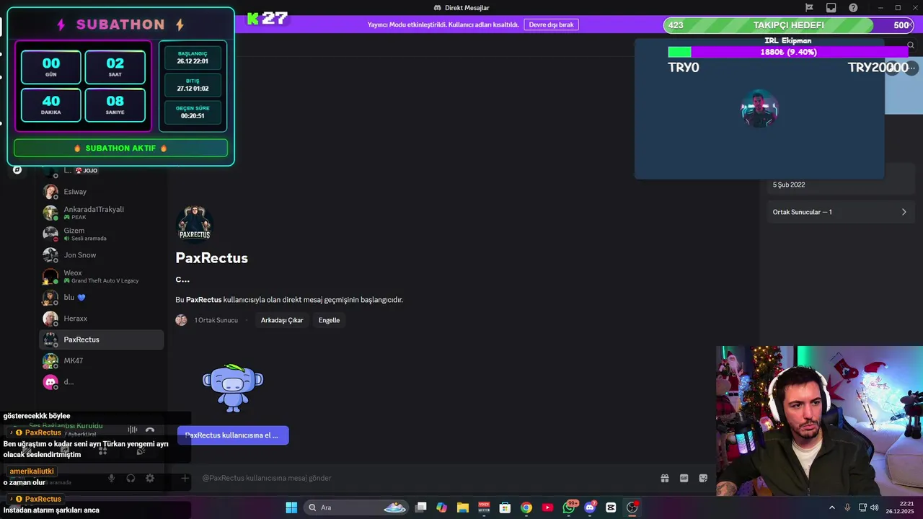This screenshot has width=923, height=519.
Task: Click the PaxRectus profile avatar in chat
Action: 195,223
